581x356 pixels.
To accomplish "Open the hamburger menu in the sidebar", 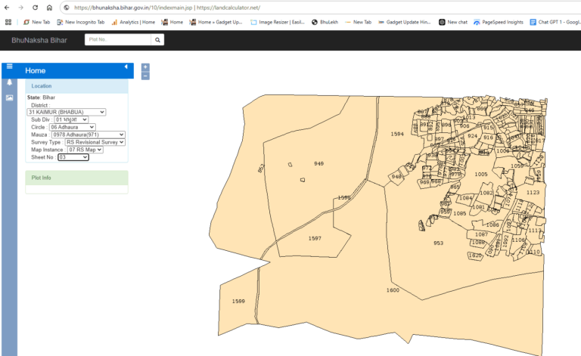I will [10, 67].
